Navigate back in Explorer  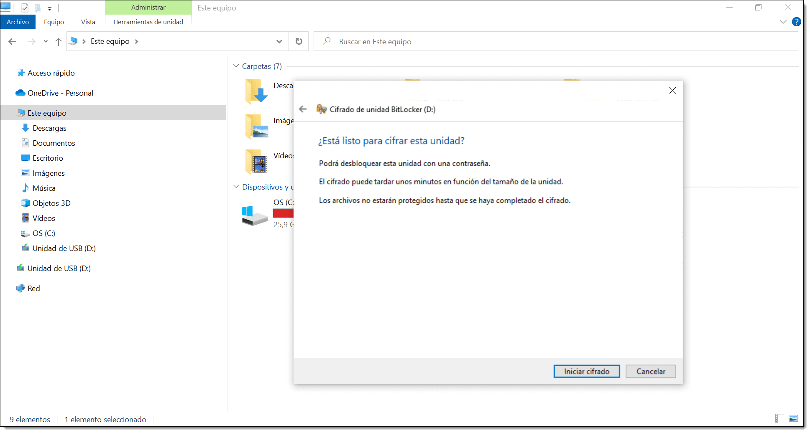(x=13, y=41)
